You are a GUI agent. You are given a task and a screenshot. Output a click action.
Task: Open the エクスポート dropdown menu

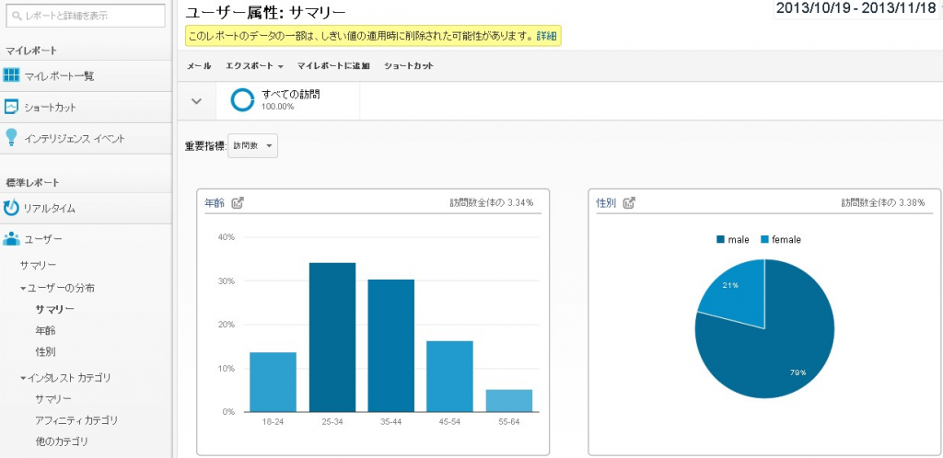click(254, 66)
